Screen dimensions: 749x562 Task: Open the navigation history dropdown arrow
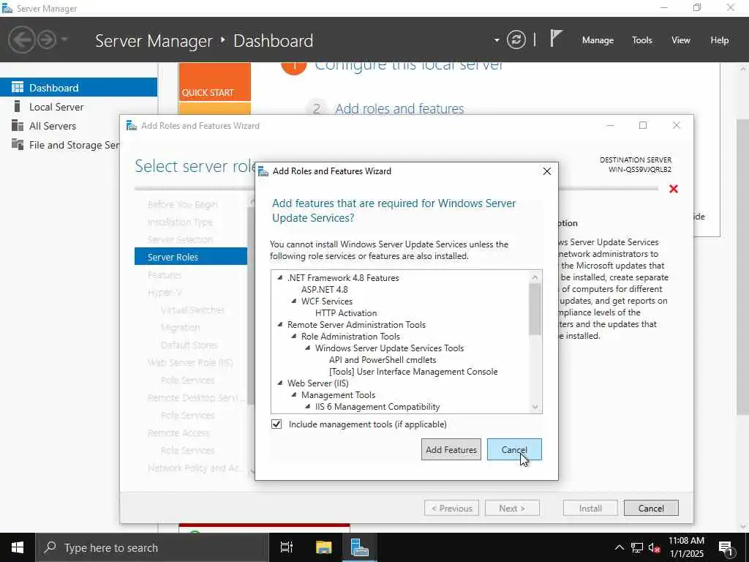point(64,40)
